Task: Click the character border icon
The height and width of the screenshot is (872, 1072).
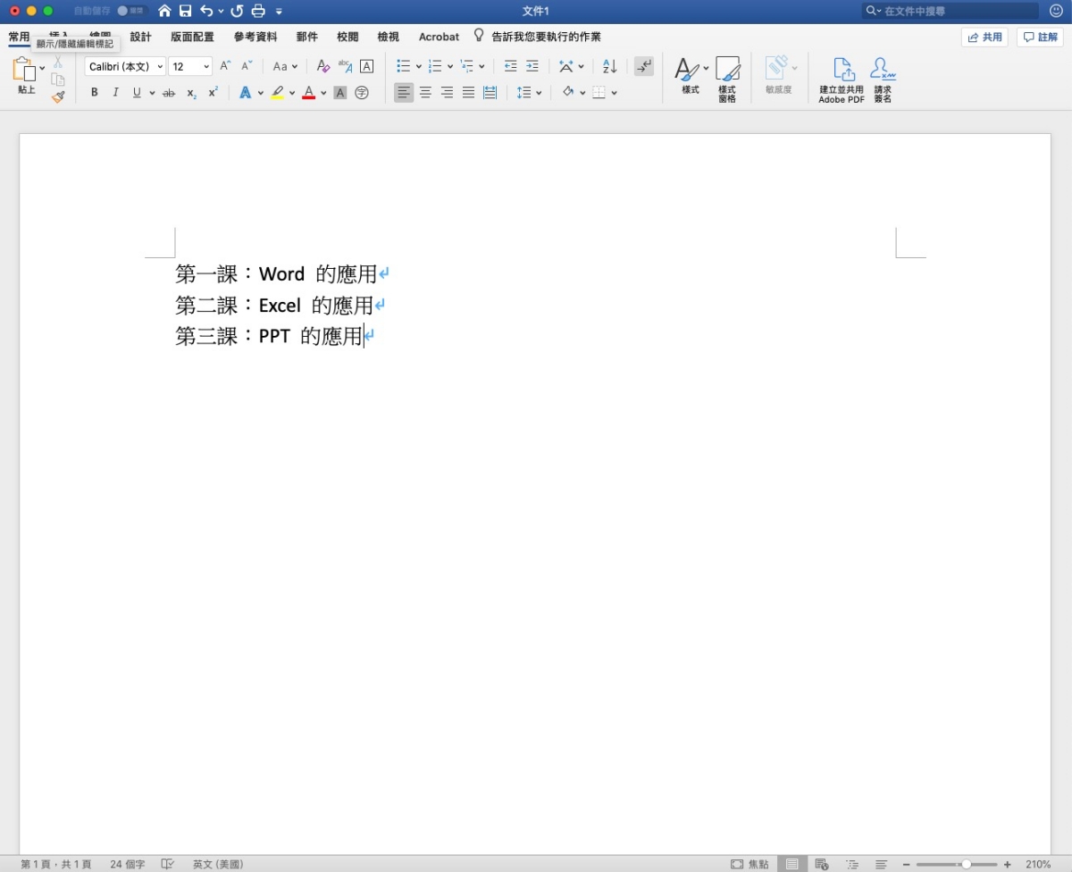Action: (366, 66)
